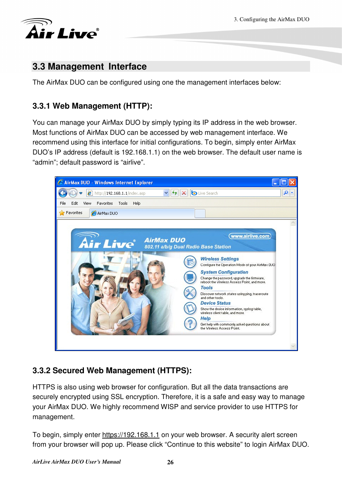Open the Favorites menu

pos(105,203)
